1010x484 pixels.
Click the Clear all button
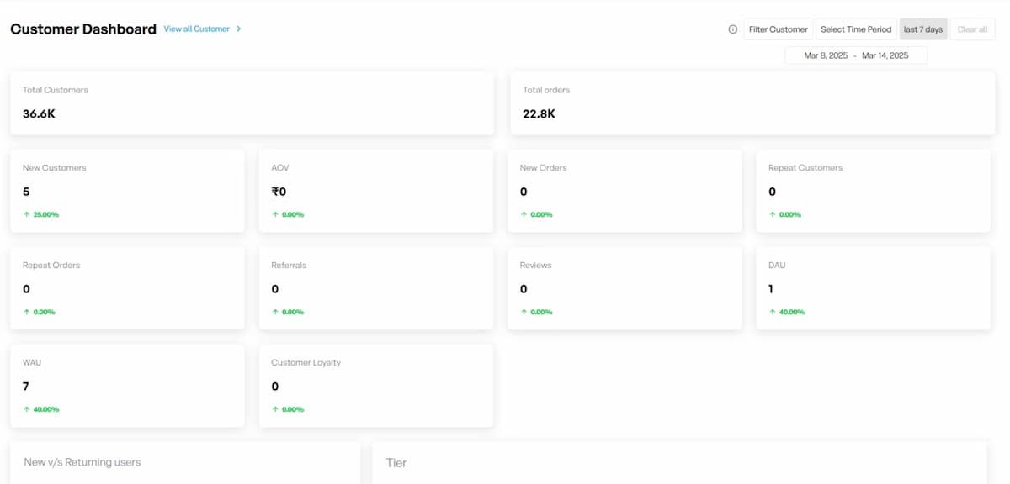pos(972,29)
